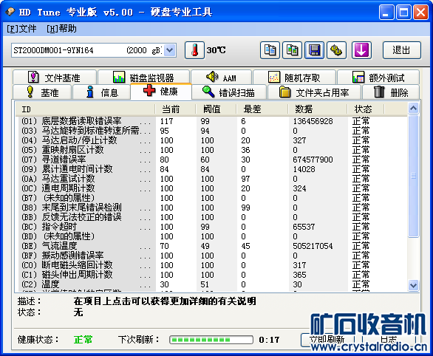Switch to the 错误扫描 tab

point(229,92)
